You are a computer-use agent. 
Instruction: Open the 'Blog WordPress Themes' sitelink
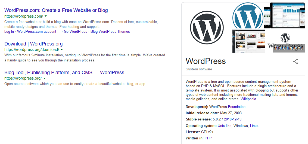click(x=110, y=31)
